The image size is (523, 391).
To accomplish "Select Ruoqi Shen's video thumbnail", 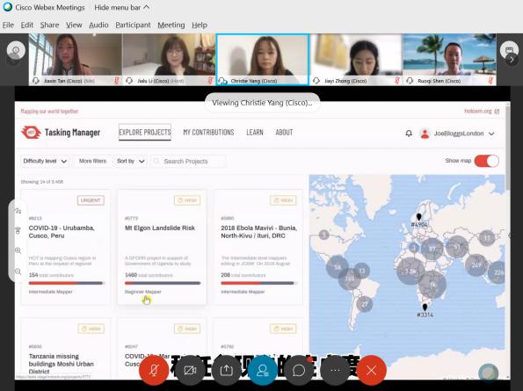I will pos(450,60).
